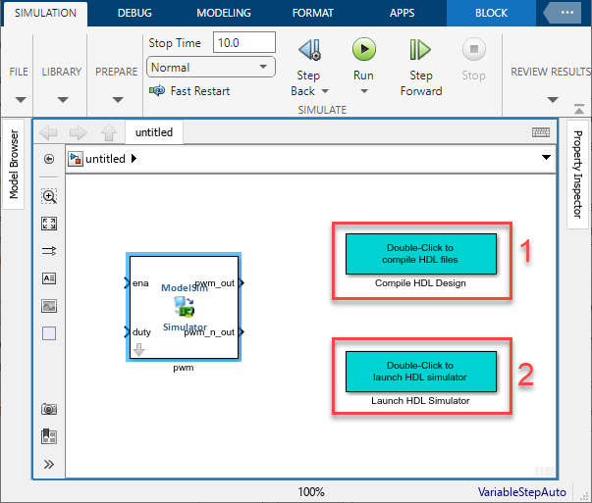592x503 pixels.
Task: Click the Fit to View icon
Action: [x=49, y=224]
